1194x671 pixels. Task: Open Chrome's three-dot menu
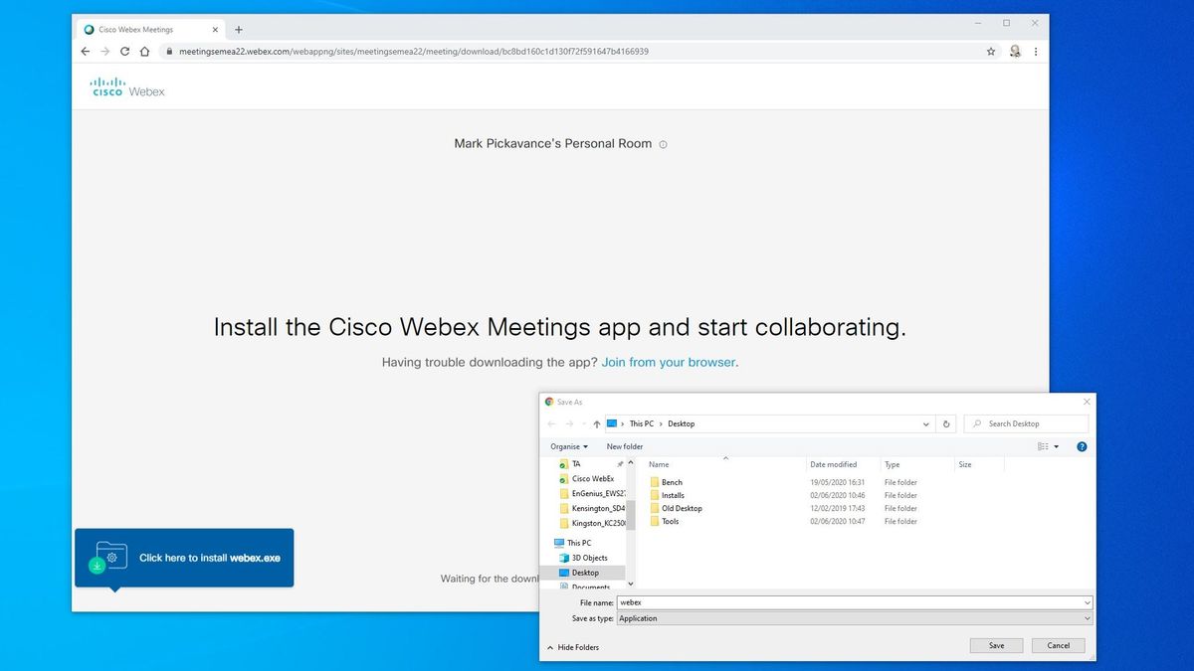pos(1037,51)
